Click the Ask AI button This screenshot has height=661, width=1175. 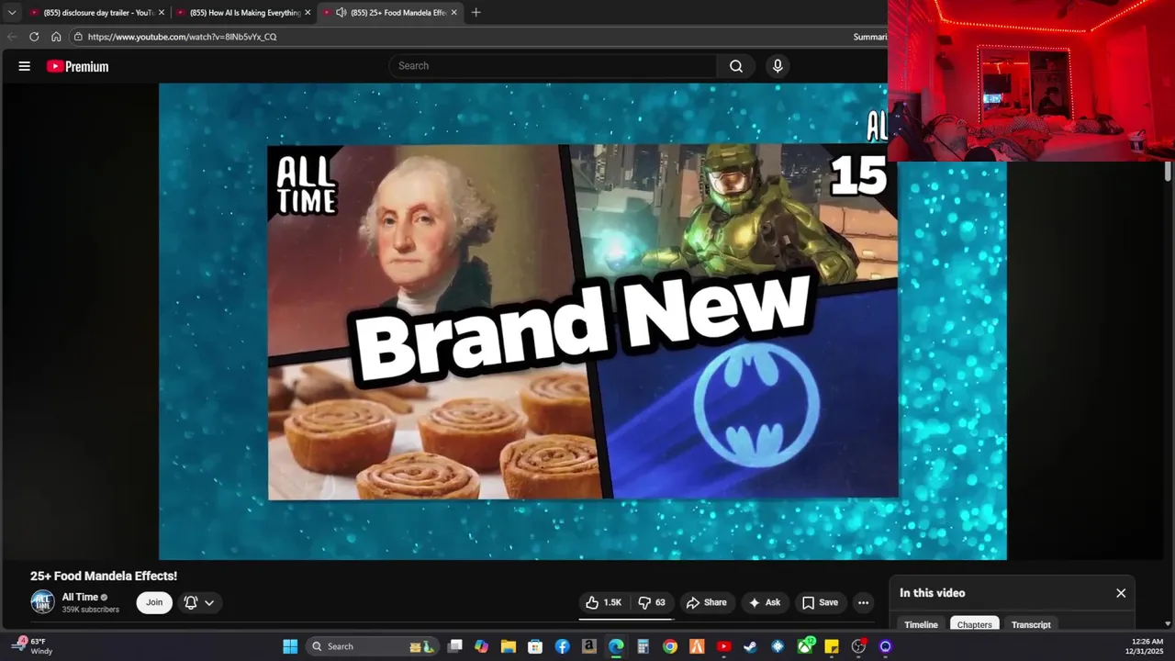[765, 602]
